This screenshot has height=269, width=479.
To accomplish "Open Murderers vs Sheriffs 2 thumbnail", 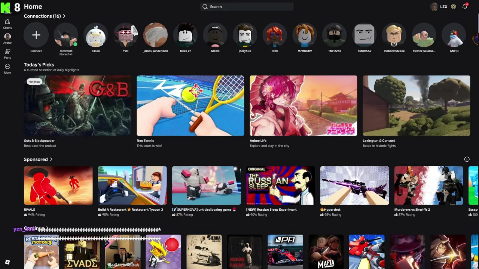I will pyautogui.click(x=429, y=186).
